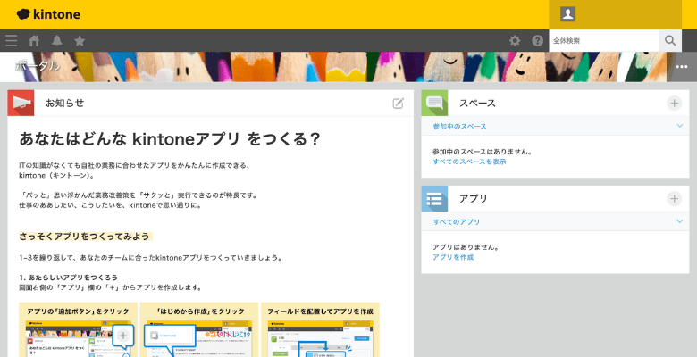Image resolution: width=697 pixels, height=357 pixels.
Task: Create a new app with plus button
Action: [674, 198]
